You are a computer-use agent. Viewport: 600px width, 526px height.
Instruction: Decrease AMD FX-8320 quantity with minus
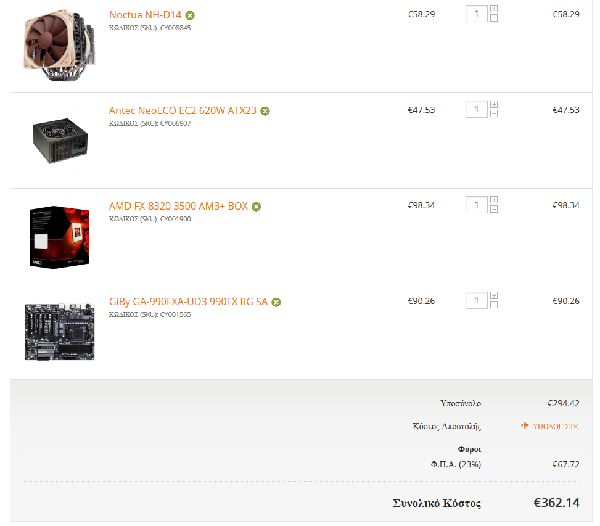point(494,209)
